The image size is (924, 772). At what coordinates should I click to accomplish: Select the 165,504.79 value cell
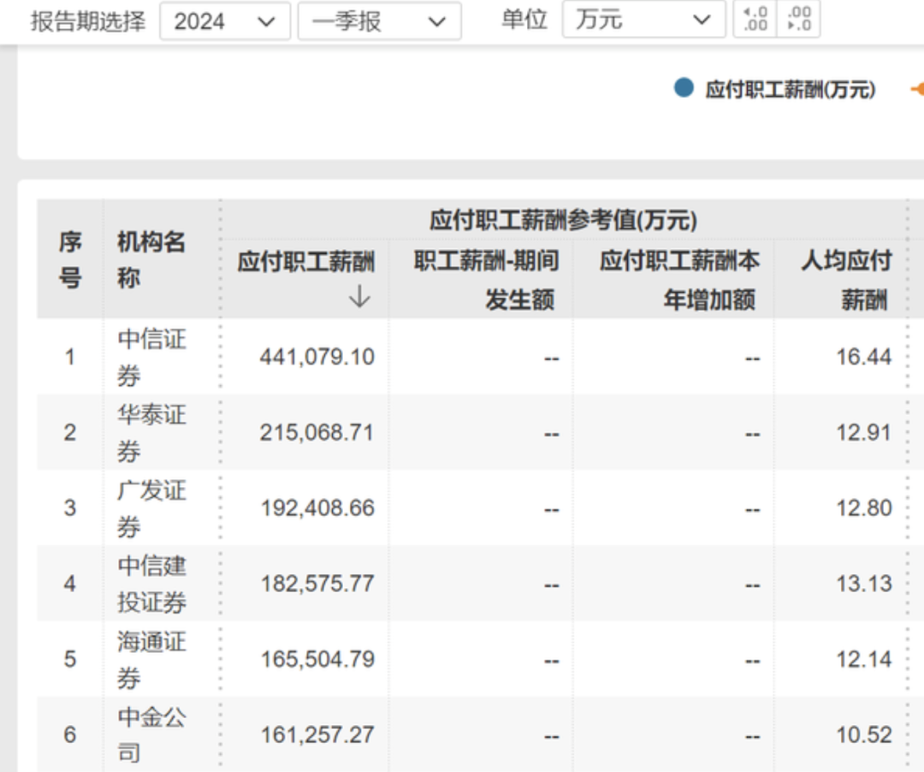tap(317, 659)
